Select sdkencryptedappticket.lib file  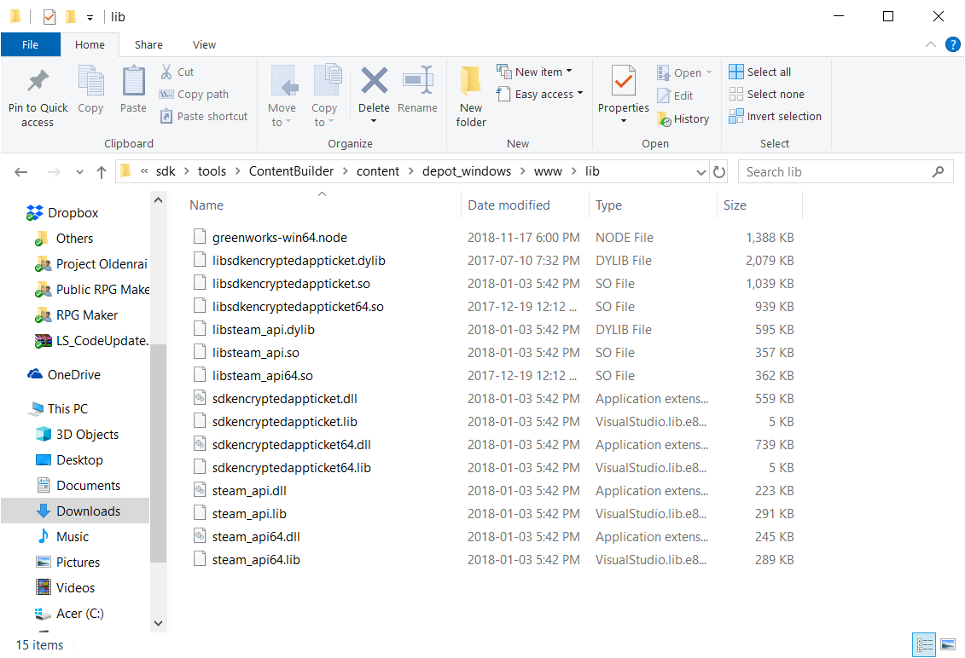(284, 422)
